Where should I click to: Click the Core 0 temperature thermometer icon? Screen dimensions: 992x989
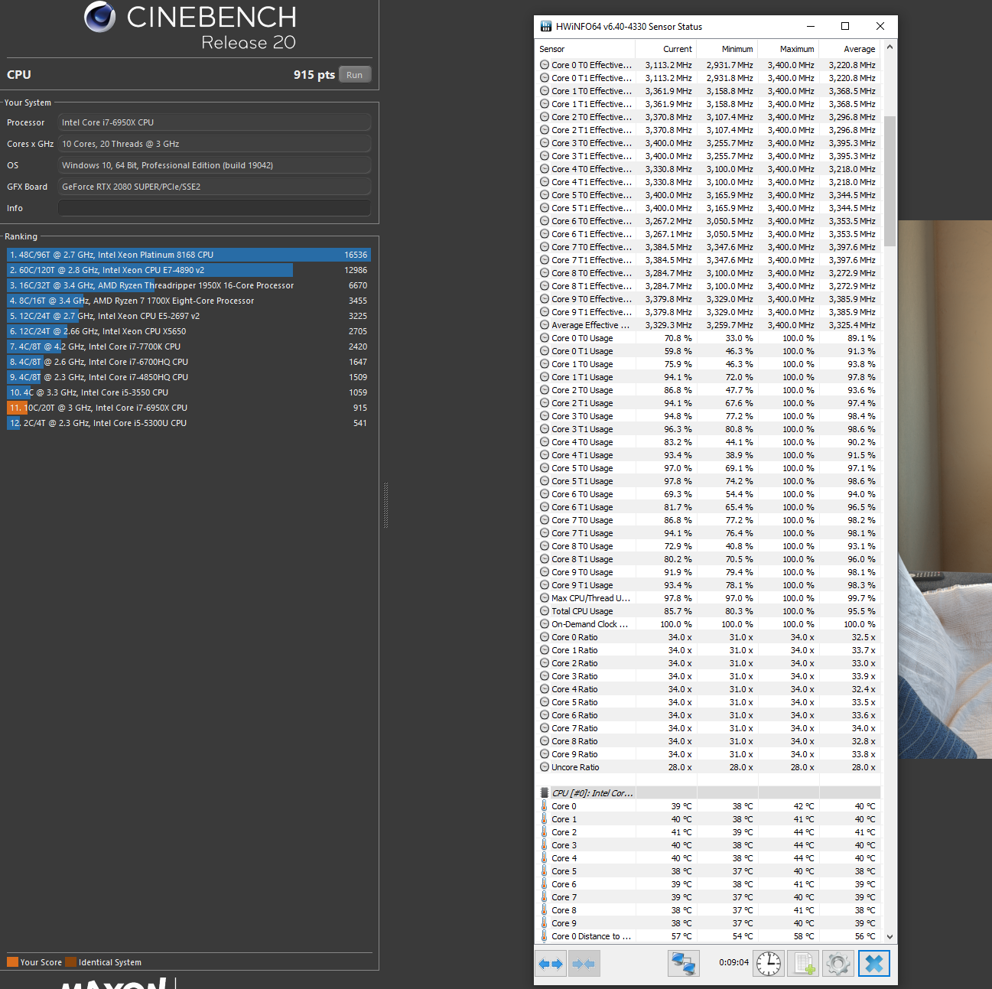[545, 806]
